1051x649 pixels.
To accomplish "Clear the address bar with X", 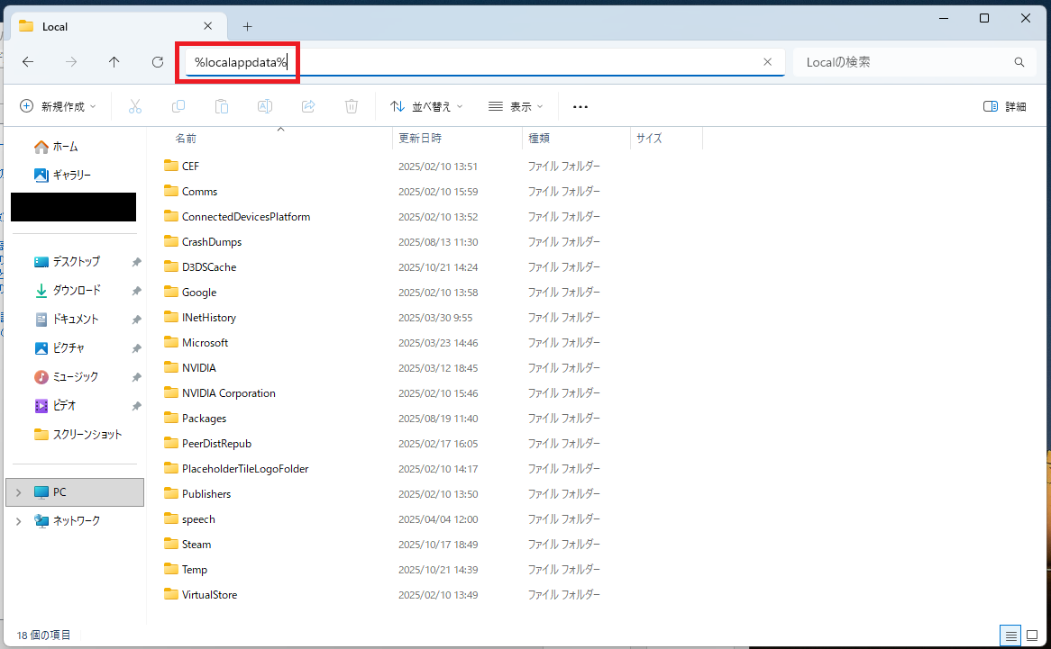I will pyautogui.click(x=767, y=62).
